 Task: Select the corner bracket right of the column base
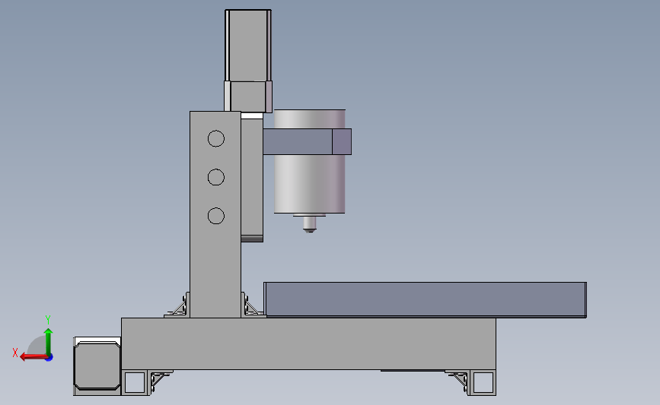(252, 305)
